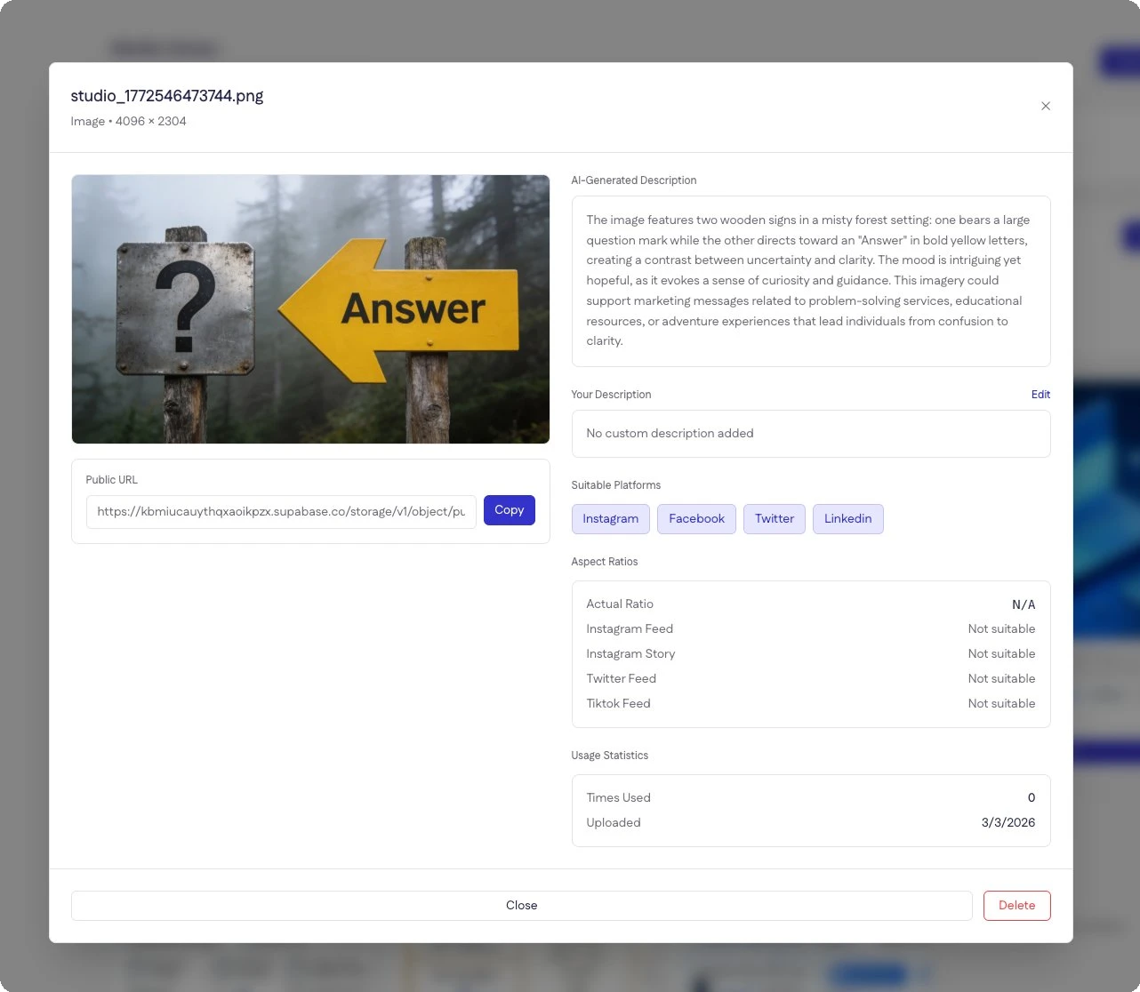The height and width of the screenshot is (992, 1140).
Task: Click the Actual Ratio N/A value
Action: tap(1023, 604)
